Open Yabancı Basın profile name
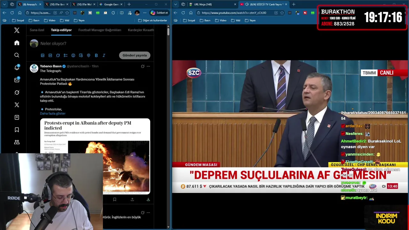Image resolution: width=409 pixels, height=230 pixels. 50,66
